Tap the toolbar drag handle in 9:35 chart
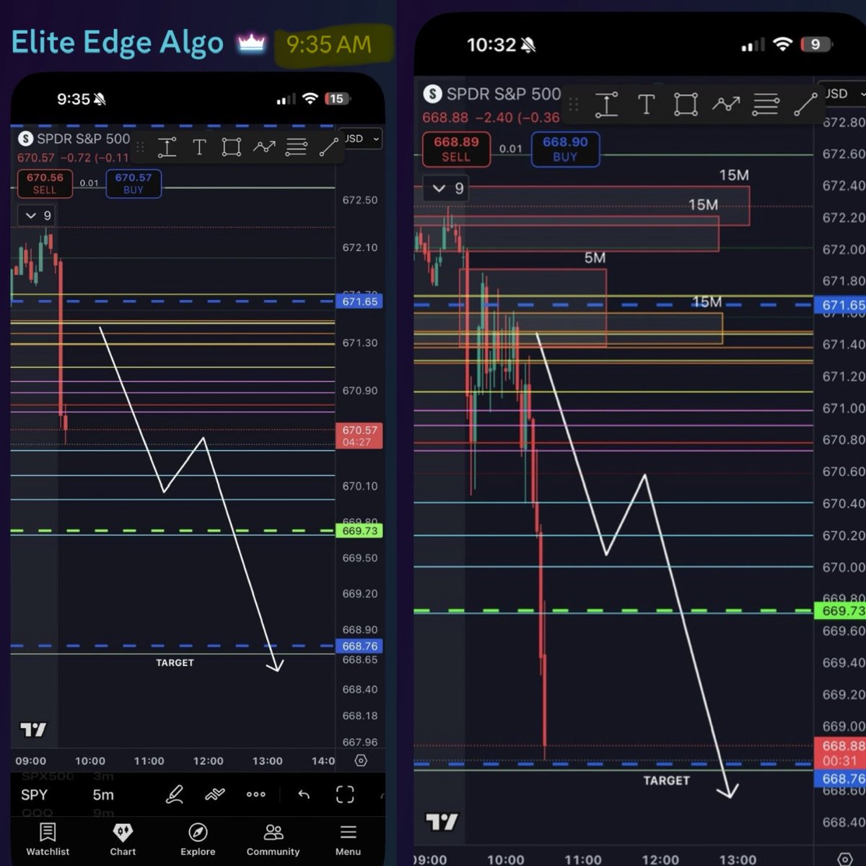 (x=141, y=147)
